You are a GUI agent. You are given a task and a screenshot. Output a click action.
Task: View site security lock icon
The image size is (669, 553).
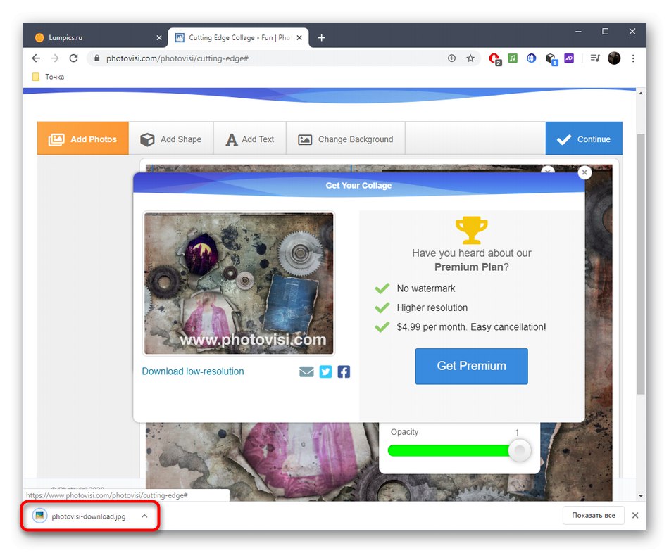(97, 58)
